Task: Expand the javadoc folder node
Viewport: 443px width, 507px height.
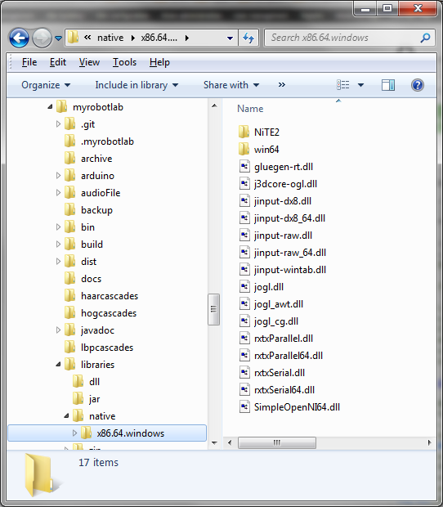Action: [x=58, y=330]
